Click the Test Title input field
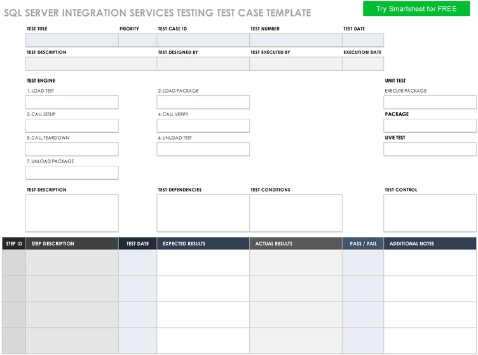The width and height of the screenshot is (478, 355). tap(72, 40)
